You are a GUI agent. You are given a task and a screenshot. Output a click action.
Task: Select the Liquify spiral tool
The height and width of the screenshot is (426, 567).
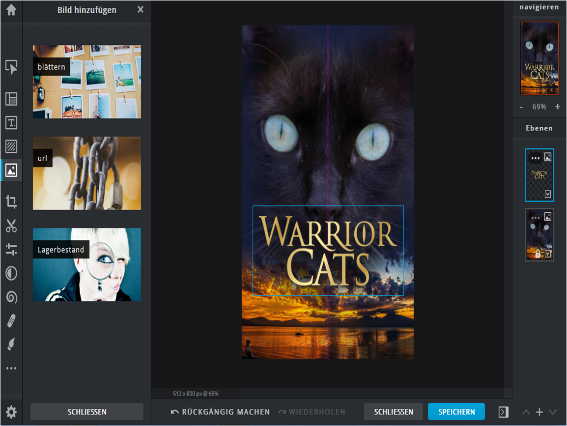pos(11,297)
